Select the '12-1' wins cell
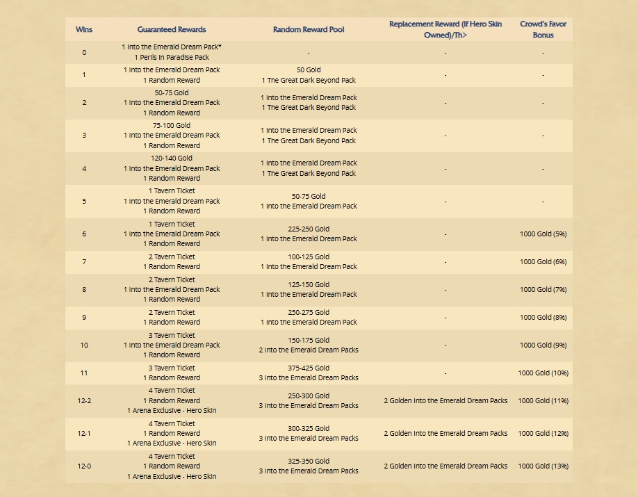 [84, 433]
